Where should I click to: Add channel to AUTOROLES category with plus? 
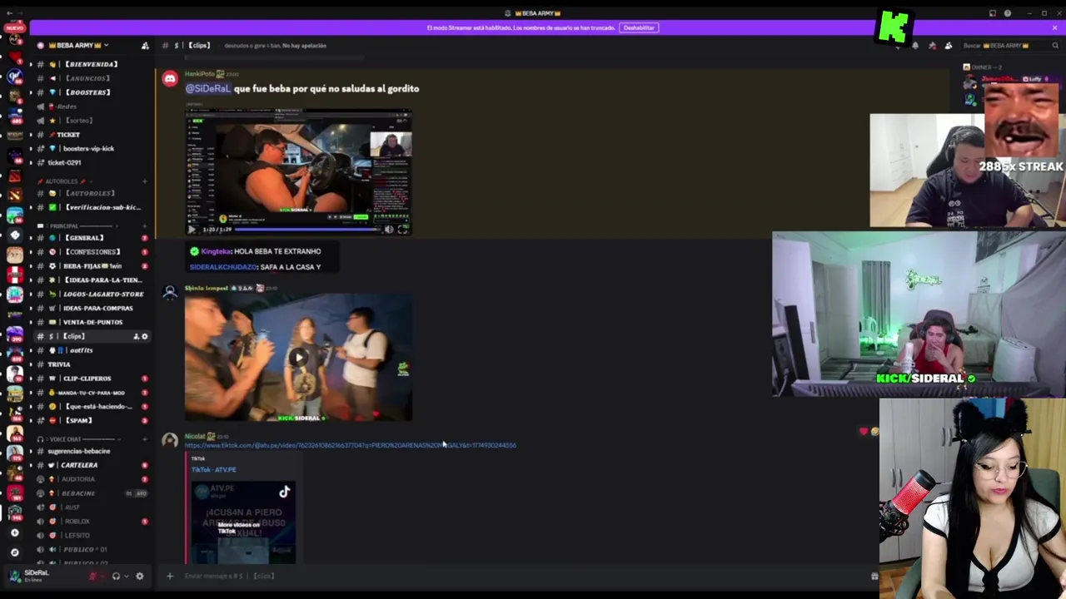(144, 181)
